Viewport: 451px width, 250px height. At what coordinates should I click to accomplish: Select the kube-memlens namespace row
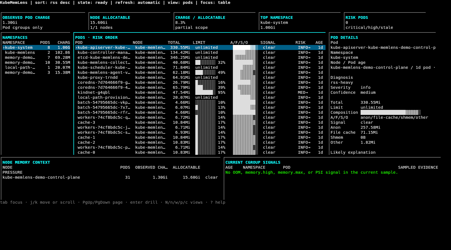click(x=36, y=52)
